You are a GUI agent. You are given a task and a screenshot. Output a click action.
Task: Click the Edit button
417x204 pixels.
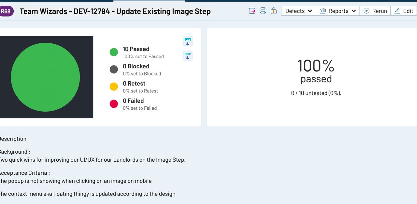[x=404, y=11]
